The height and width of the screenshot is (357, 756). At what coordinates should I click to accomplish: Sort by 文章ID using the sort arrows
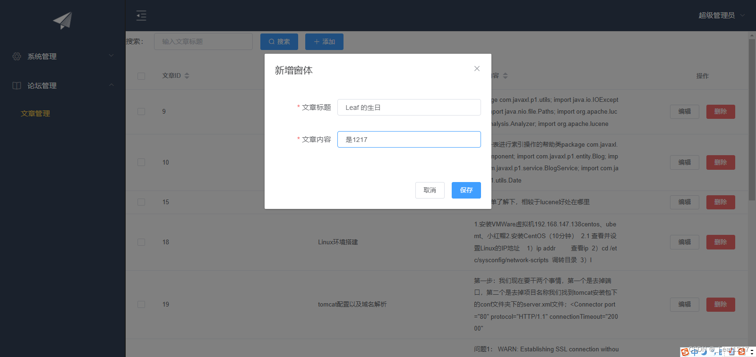[187, 75]
